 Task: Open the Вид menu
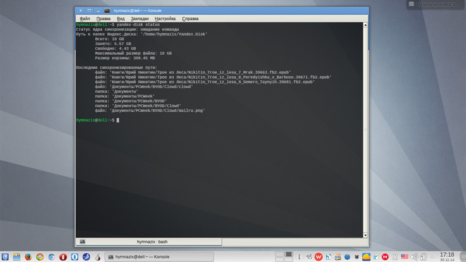coord(121,19)
